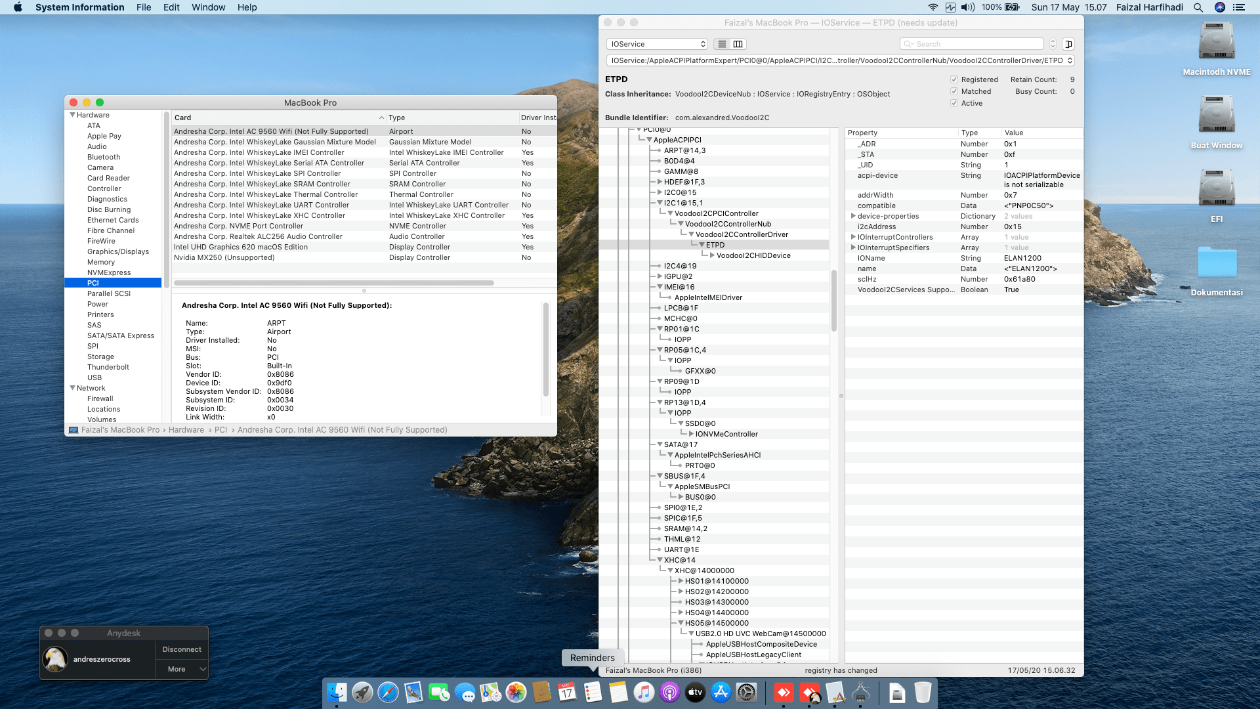Toggle the IORegistryExplorer side panel button
Viewport: 1260px width, 709px height.
pos(1068,44)
